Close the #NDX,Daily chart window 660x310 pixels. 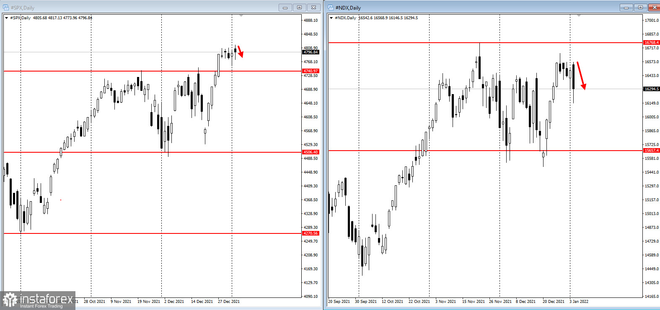655,8
